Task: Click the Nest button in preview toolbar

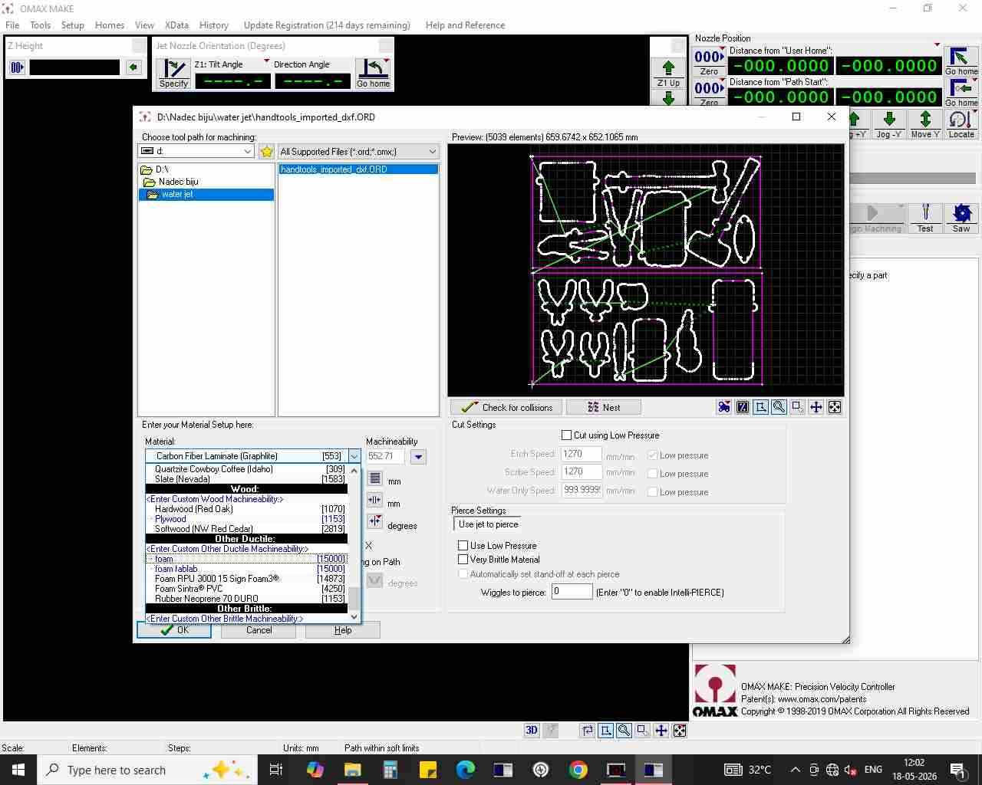Action: (603, 407)
